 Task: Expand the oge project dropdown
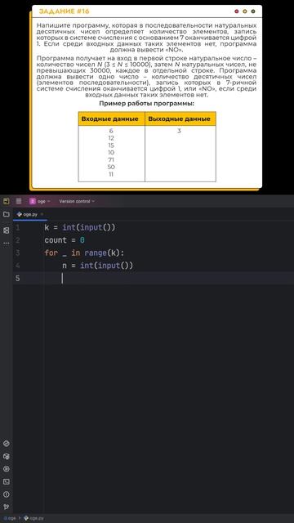(43, 201)
